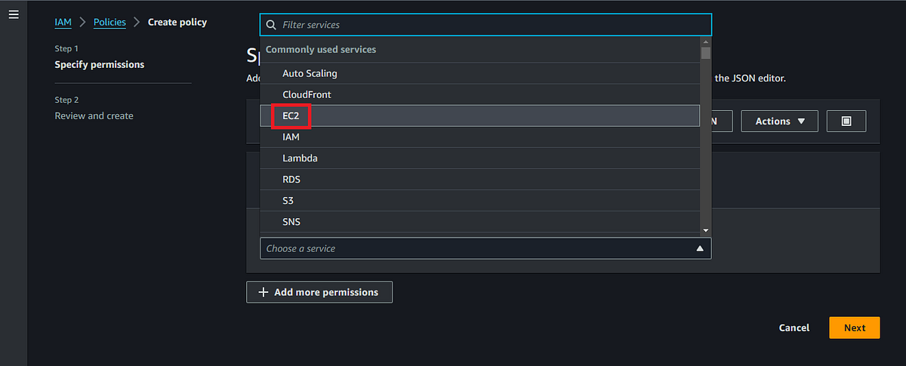The width and height of the screenshot is (906, 366).
Task: Collapse the Choose a service dropdown
Action: pos(699,248)
